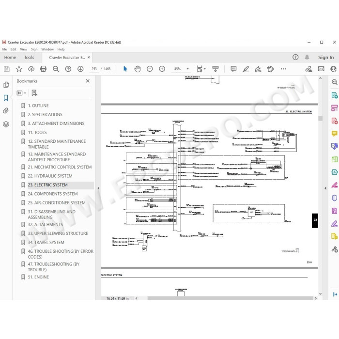Open Page Thumbnails panel icon
Screen dimensions: 339x339
[6, 85]
